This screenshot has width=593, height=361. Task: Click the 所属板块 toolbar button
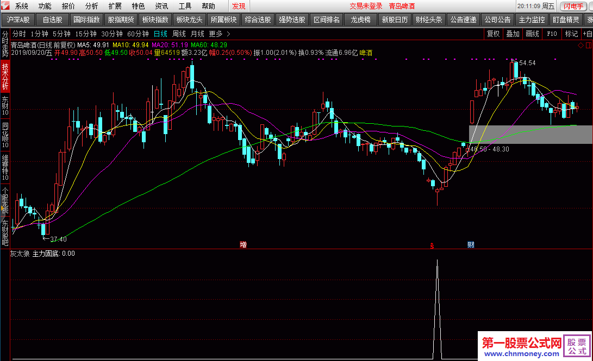click(223, 20)
